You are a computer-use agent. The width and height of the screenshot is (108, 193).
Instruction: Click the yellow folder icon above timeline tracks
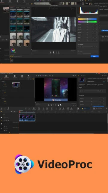[x=1, y=112]
